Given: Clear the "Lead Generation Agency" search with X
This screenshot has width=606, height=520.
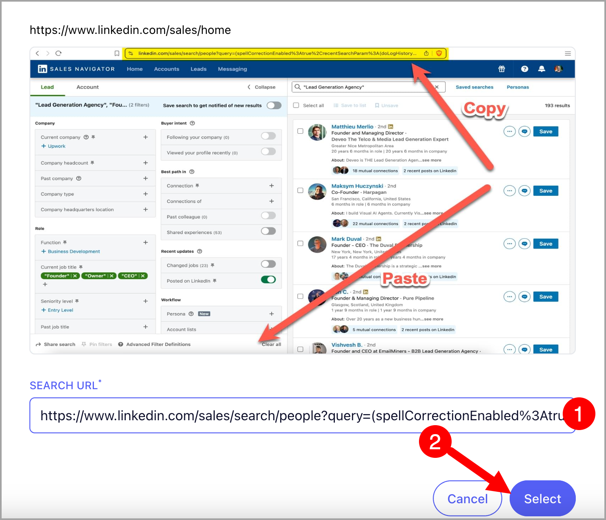Looking at the screenshot, I should 437,87.
